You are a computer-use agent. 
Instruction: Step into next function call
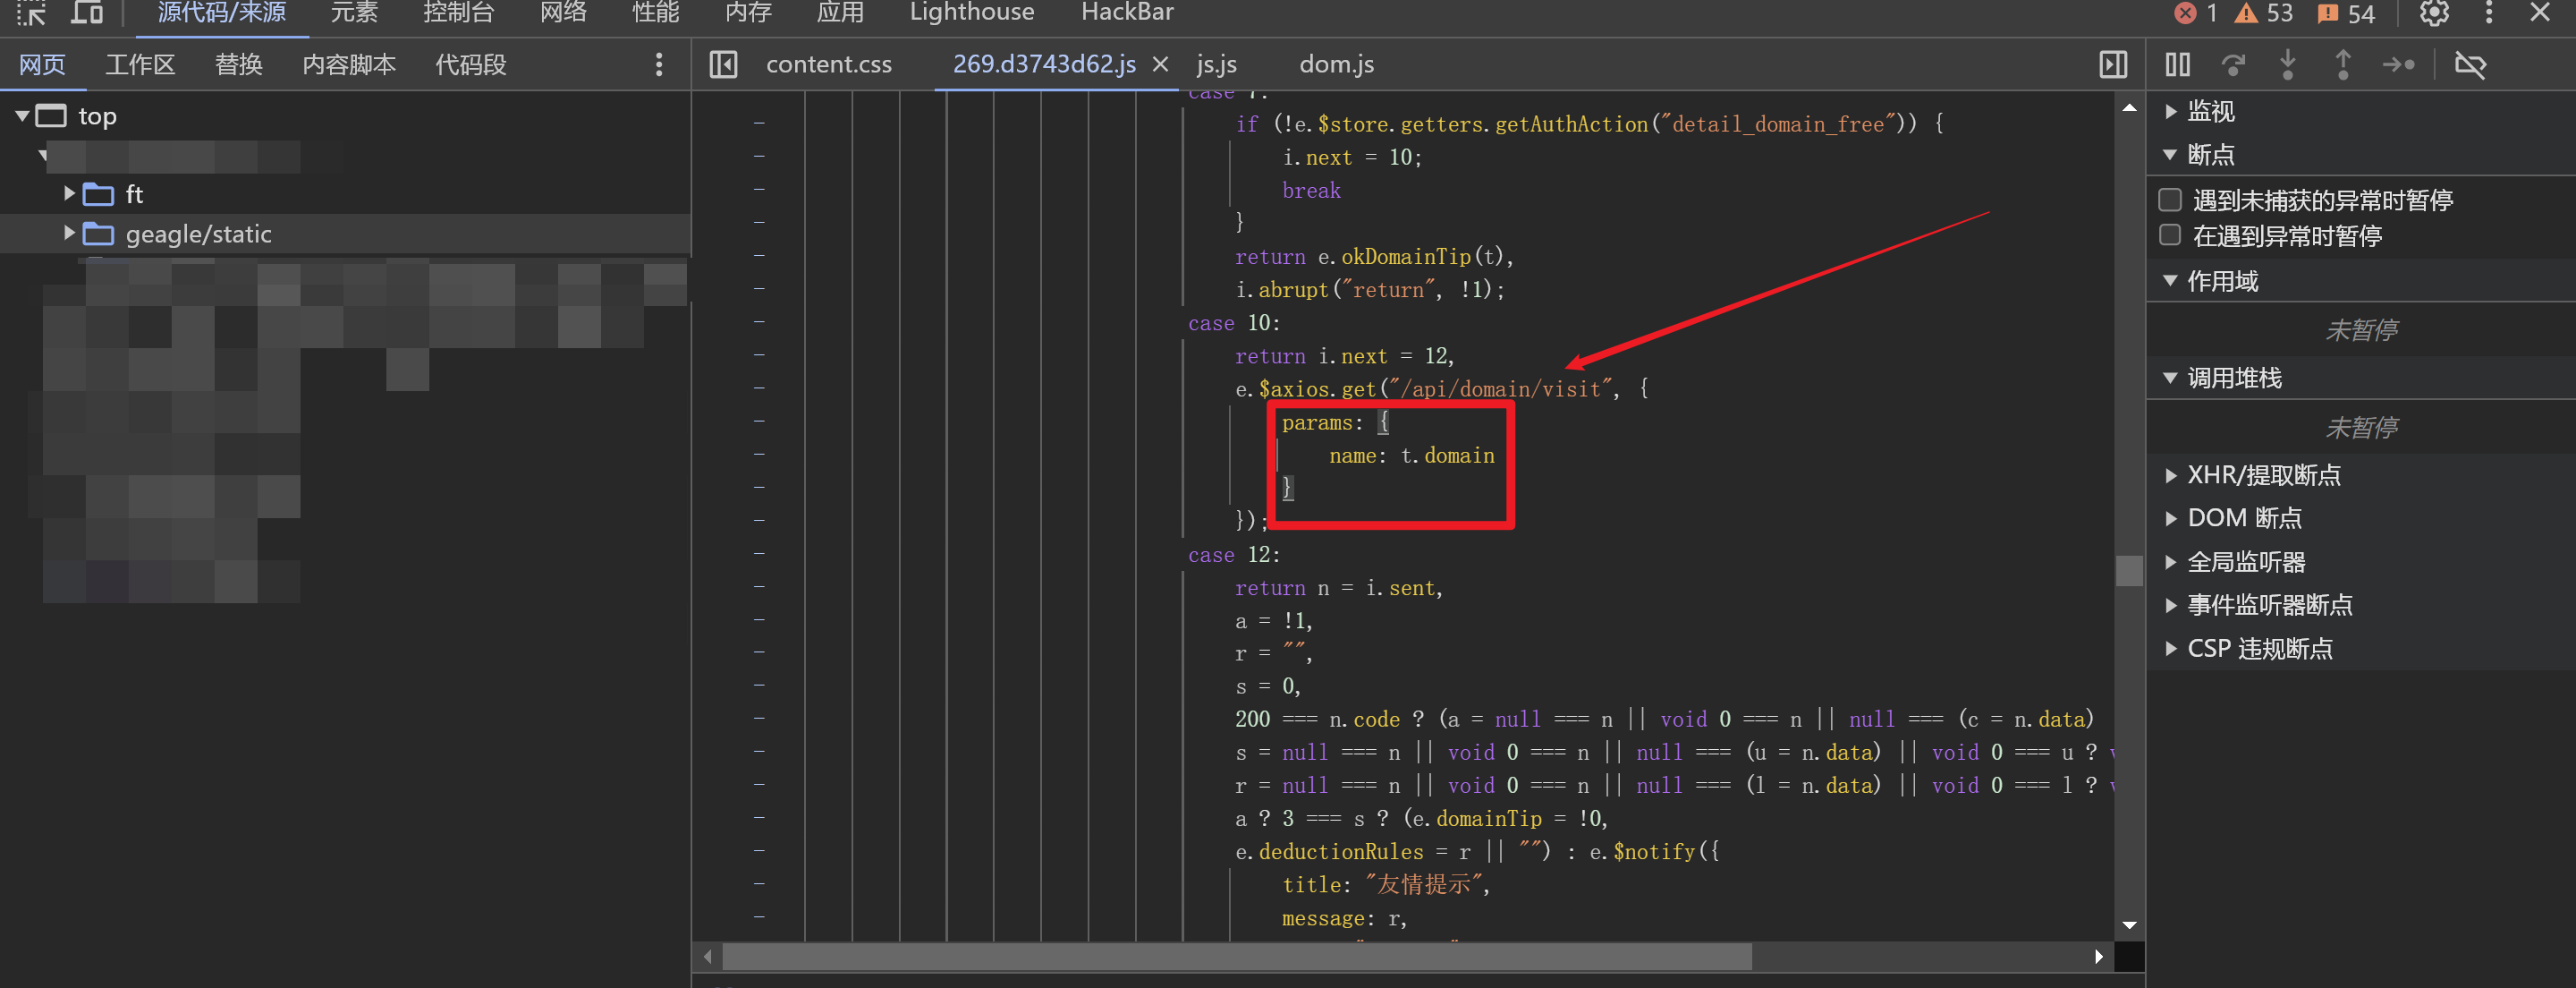pos(2288,65)
